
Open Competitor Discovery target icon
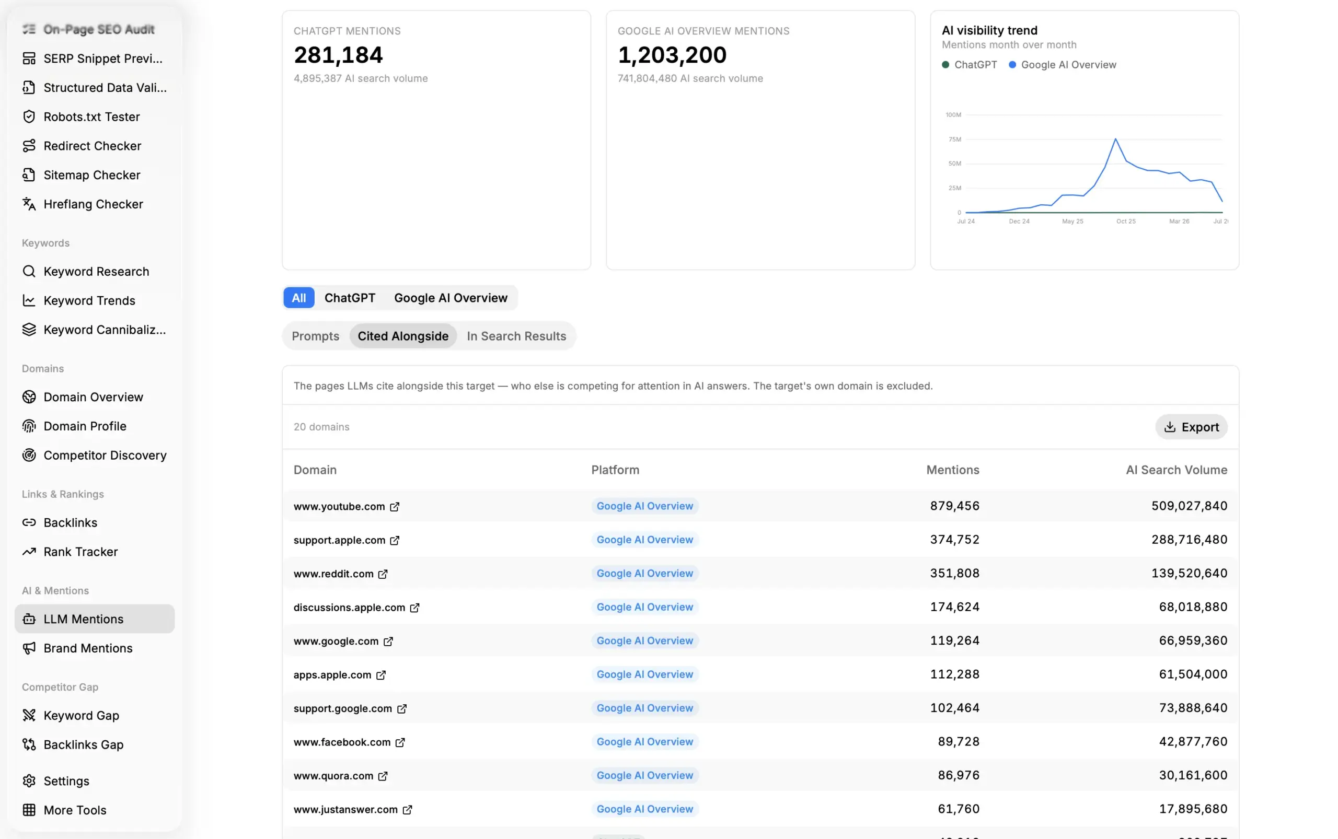coord(29,455)
